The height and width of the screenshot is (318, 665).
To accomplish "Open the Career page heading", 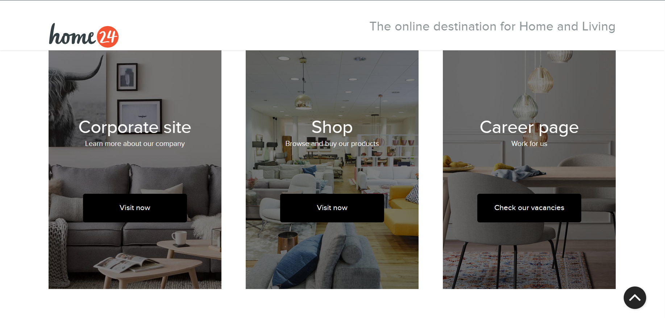I will click(529, 128).
